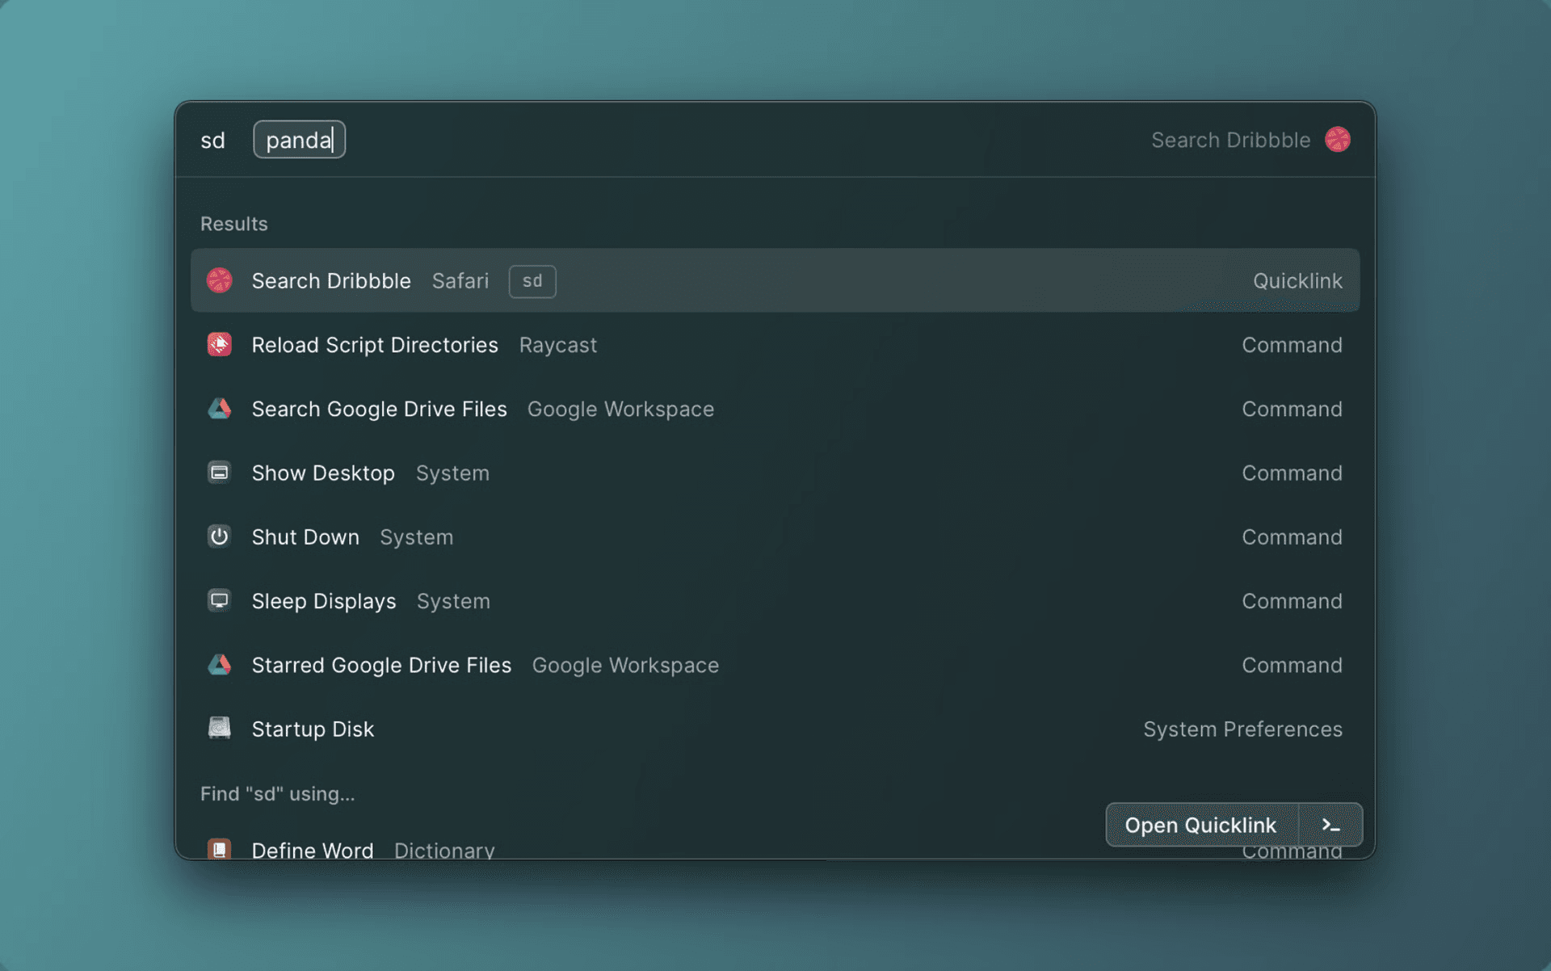Select the Raycast icon next to Reload Script Directories
This screenshot has width=1551, height=971.
219,344
